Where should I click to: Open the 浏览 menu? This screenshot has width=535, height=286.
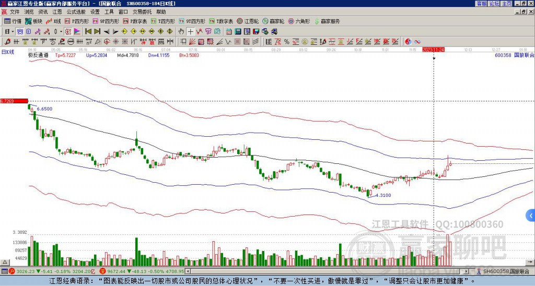(x=29, y=12)
